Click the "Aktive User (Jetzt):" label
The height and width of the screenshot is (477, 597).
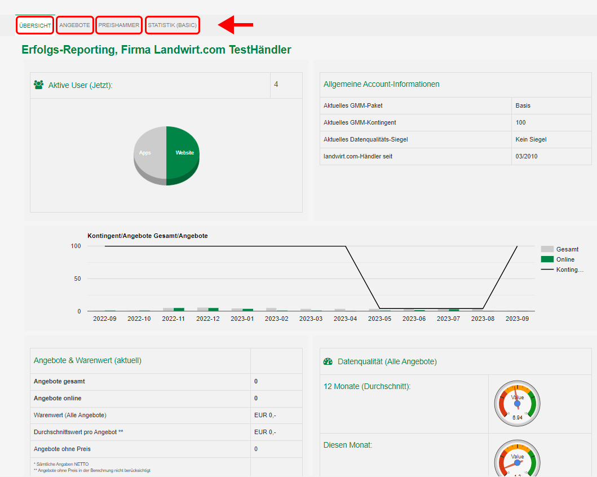coord(81,85)
